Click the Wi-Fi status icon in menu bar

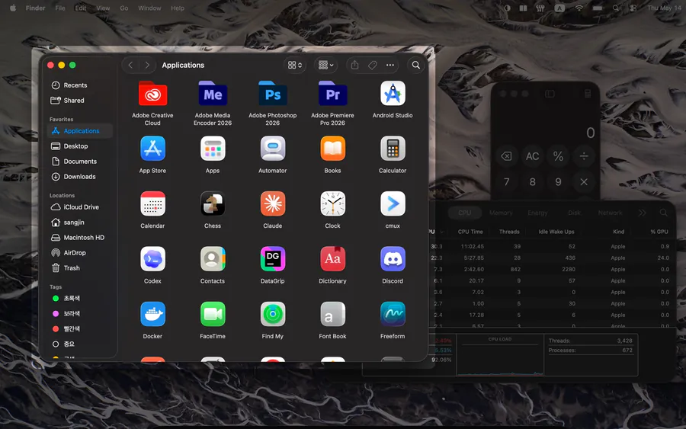click(x=579, y=8)
